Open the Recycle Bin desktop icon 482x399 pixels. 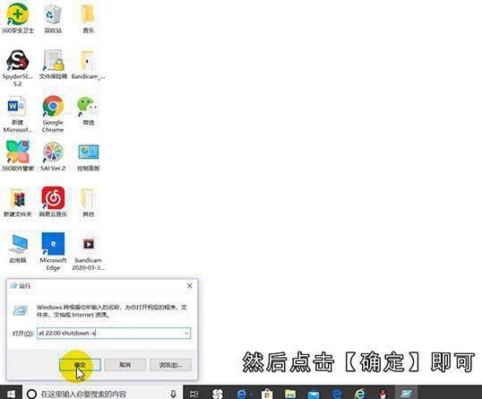[x=53, y=18]
